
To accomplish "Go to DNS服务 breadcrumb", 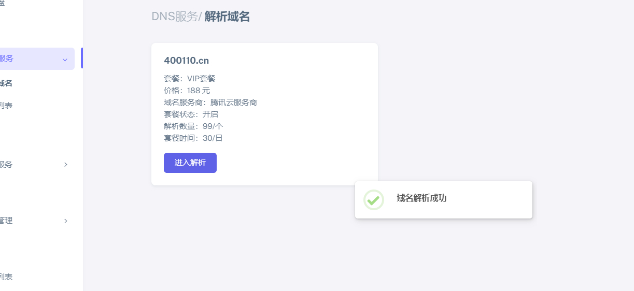I will pos(175,17).
